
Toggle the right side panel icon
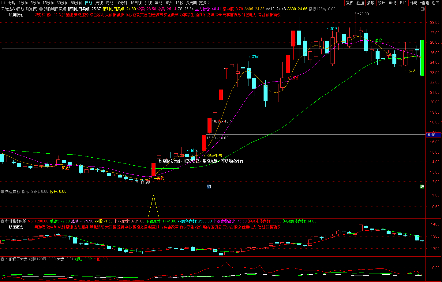pos(422,9)
